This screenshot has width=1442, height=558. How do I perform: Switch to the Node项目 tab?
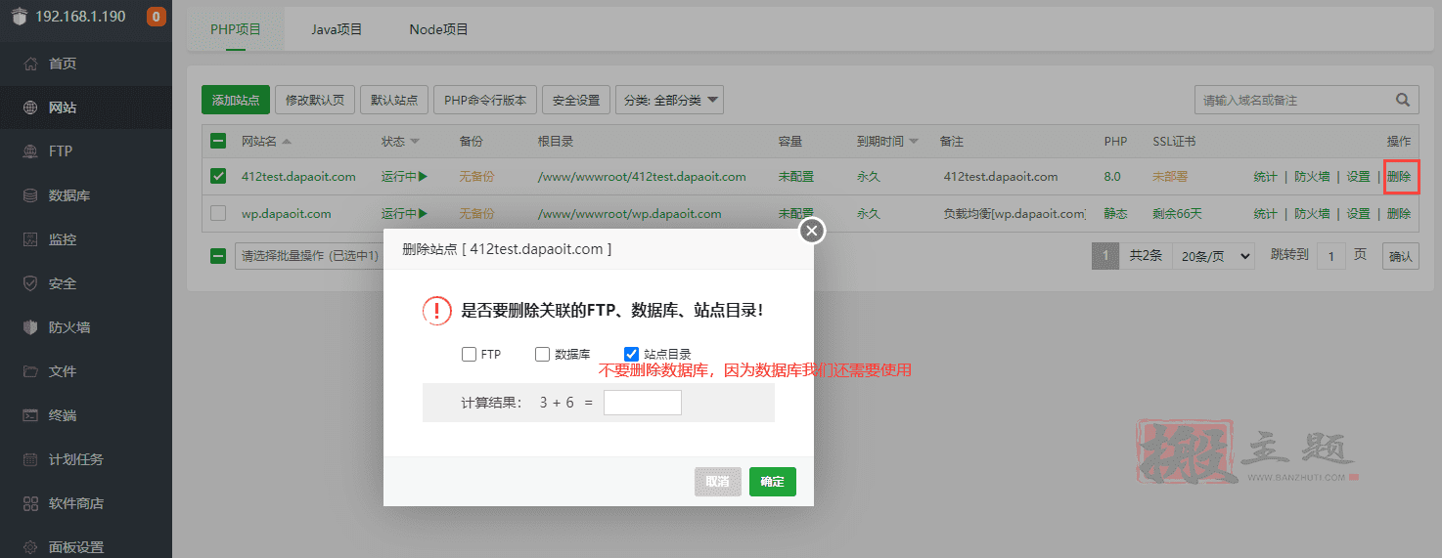[x=438, y=29]
